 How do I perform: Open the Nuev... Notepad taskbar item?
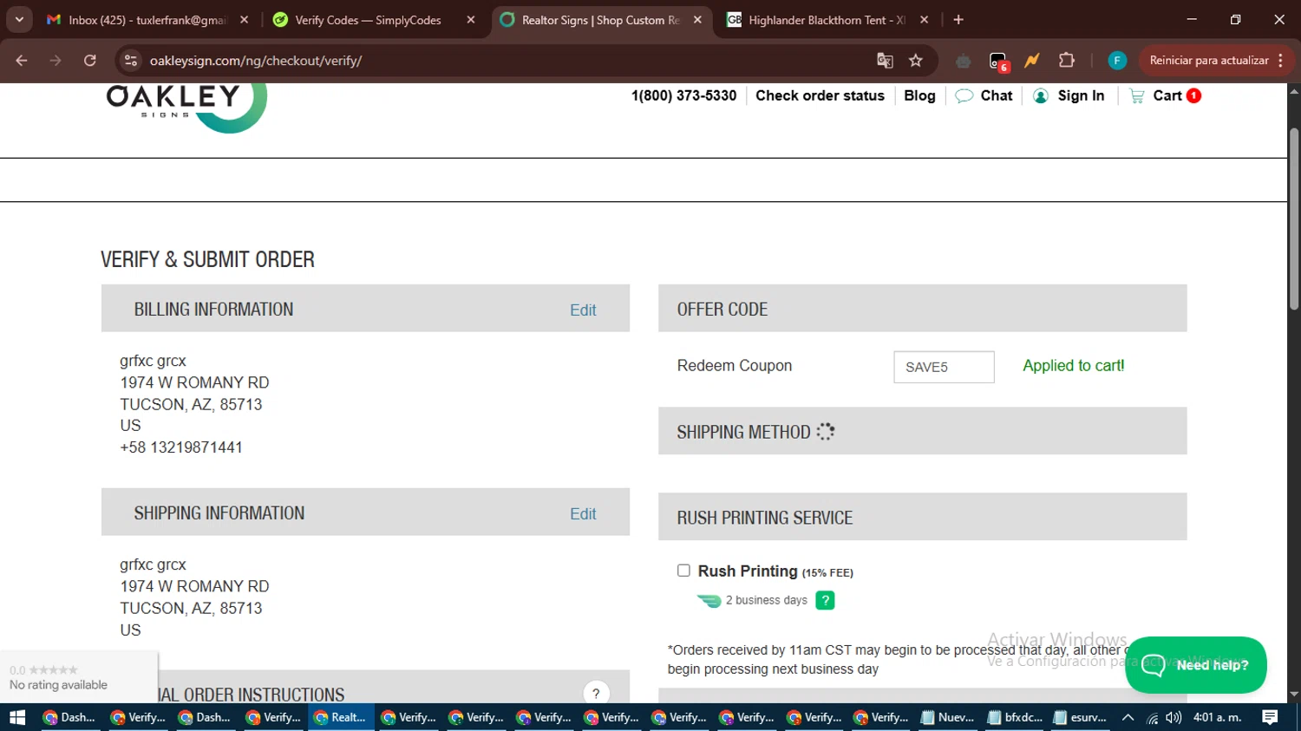[x=947, y=717]
